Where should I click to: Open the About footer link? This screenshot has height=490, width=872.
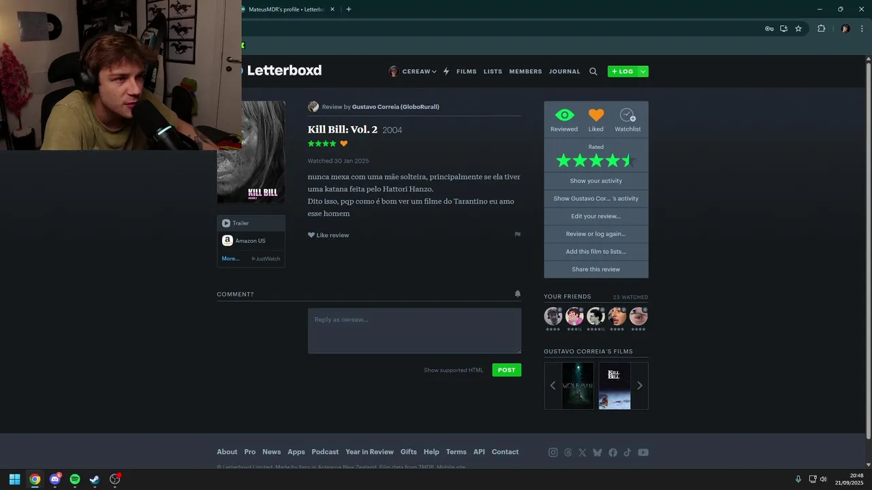[x=227, y=452]
